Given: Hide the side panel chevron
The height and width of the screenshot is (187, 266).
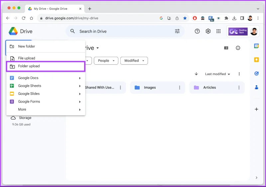Looking at the screenshot, I should click(x=256, y=177).
